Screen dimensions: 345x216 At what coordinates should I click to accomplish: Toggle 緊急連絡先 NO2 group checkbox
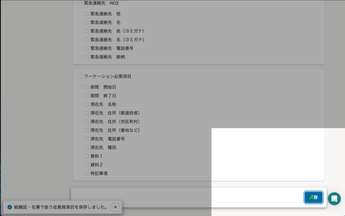click(x=79, y=3)
